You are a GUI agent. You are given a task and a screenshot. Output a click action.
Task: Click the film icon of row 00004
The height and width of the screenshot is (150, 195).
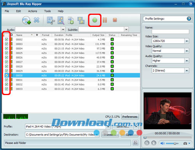tap(11, 48)
